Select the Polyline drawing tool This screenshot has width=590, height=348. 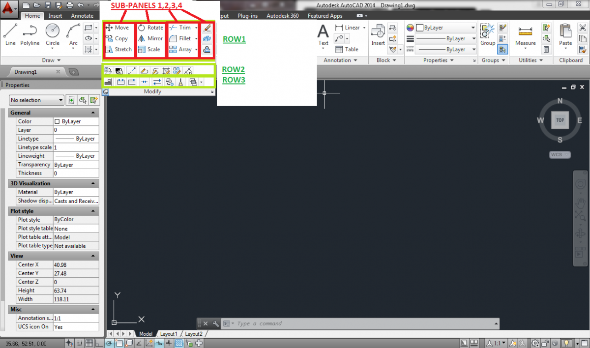click(30, 34)
